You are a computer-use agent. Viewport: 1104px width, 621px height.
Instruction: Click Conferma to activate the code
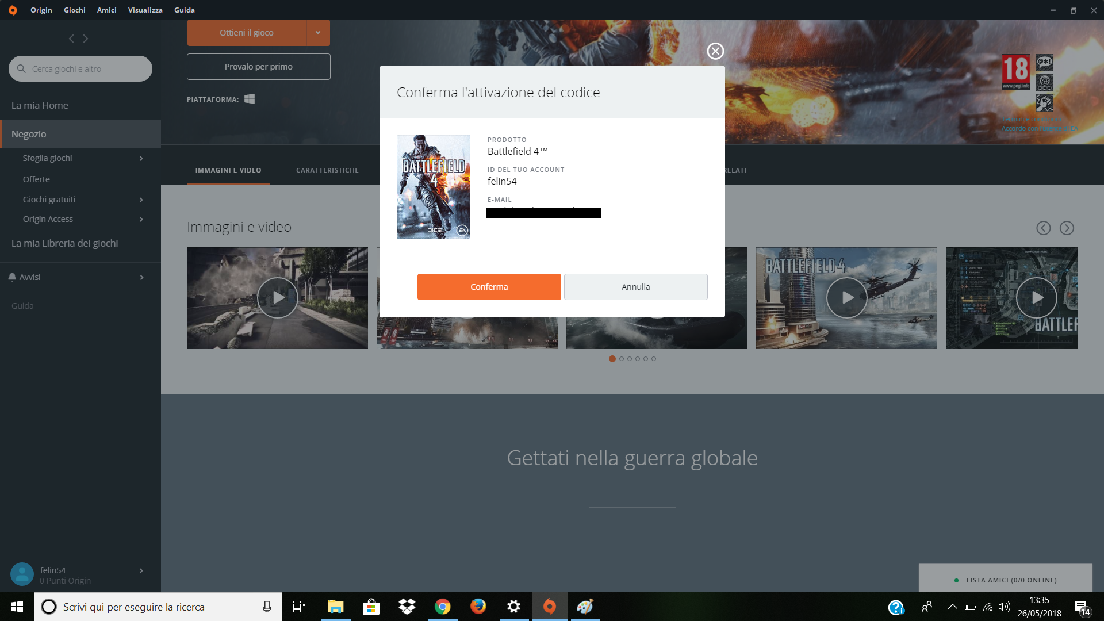tap(489, 287)
